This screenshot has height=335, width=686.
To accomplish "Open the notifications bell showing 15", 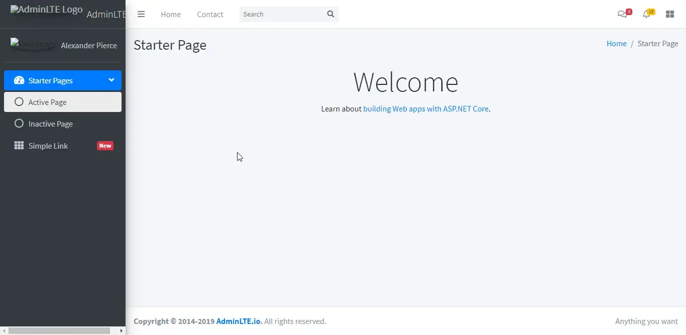I will click(647, 14).
